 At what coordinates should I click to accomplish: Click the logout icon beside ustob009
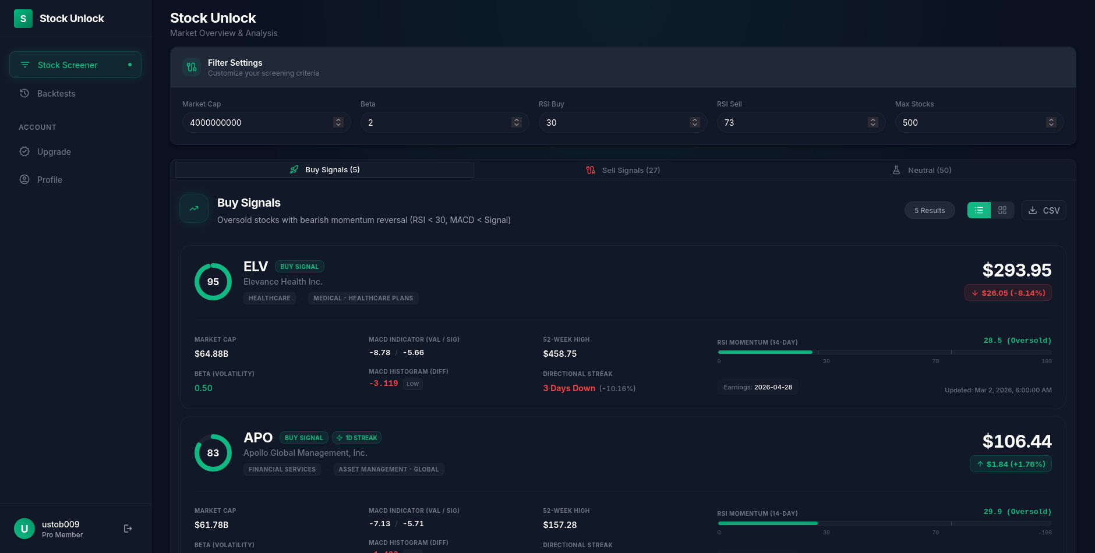coord(128,529)
